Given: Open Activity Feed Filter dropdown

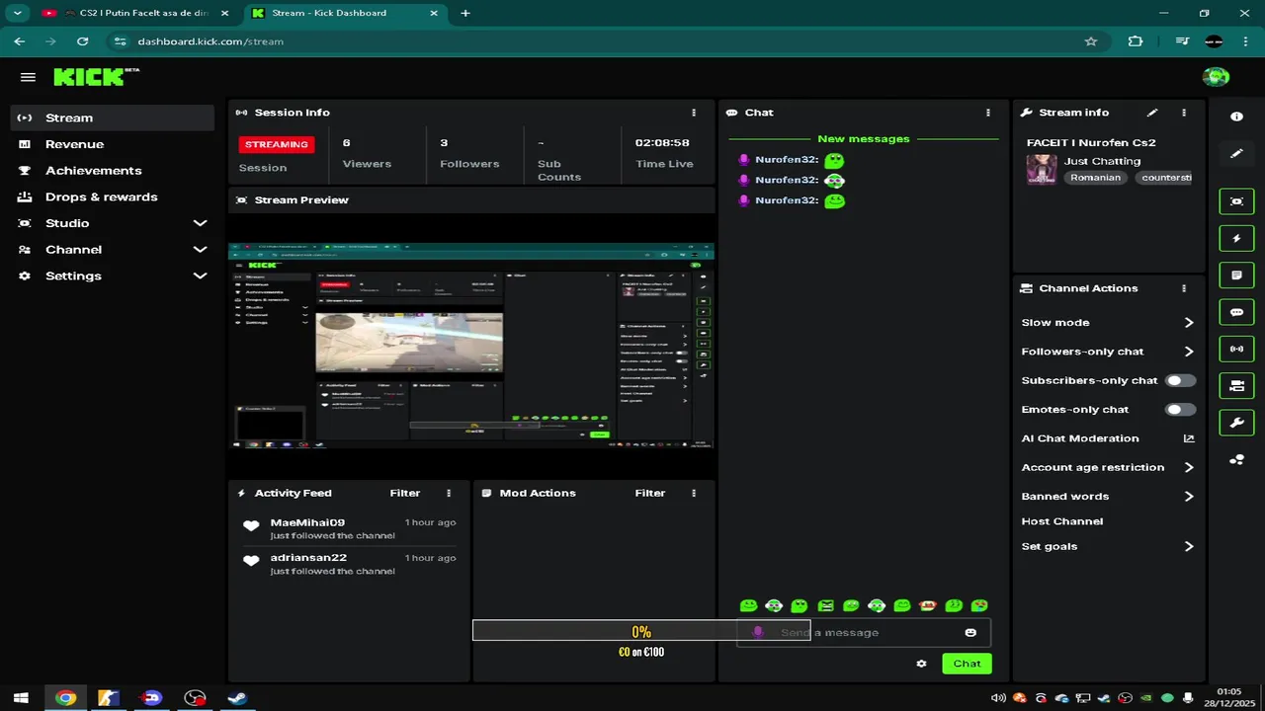Looking at the screenshot, I should [x=405, y=493].
